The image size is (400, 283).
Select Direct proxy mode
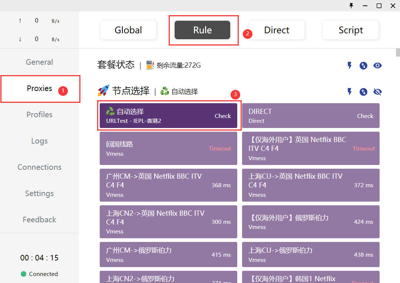277,30
